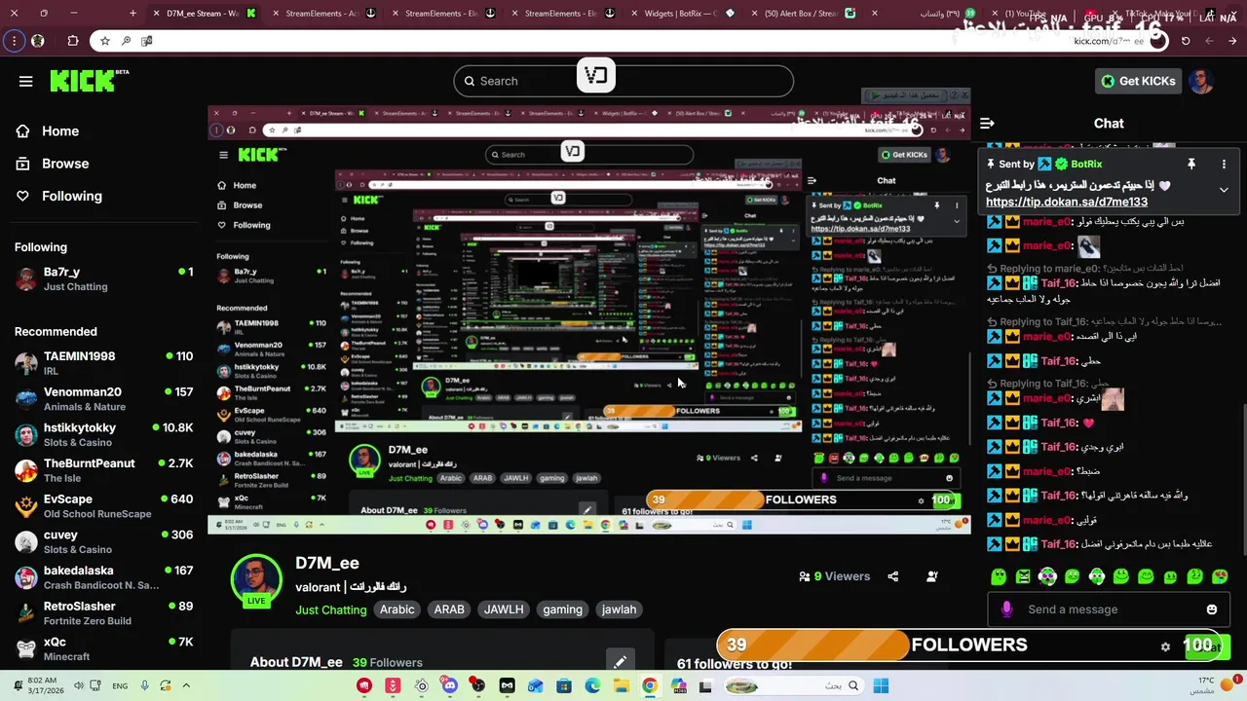1247x701 pixels.
Task: Open xQc recommended channel
Action: click(x=104, y=648)
